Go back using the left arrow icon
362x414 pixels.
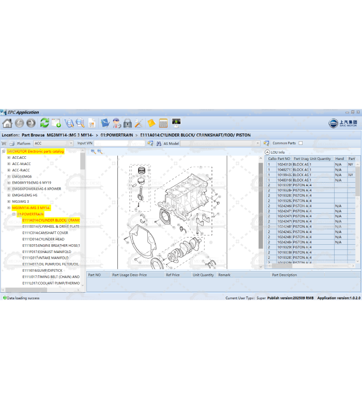point(19,123)
